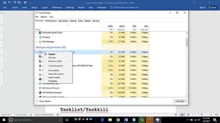Switch to the Details tab
The image size is (220, 123).
[x=87, y=21]
